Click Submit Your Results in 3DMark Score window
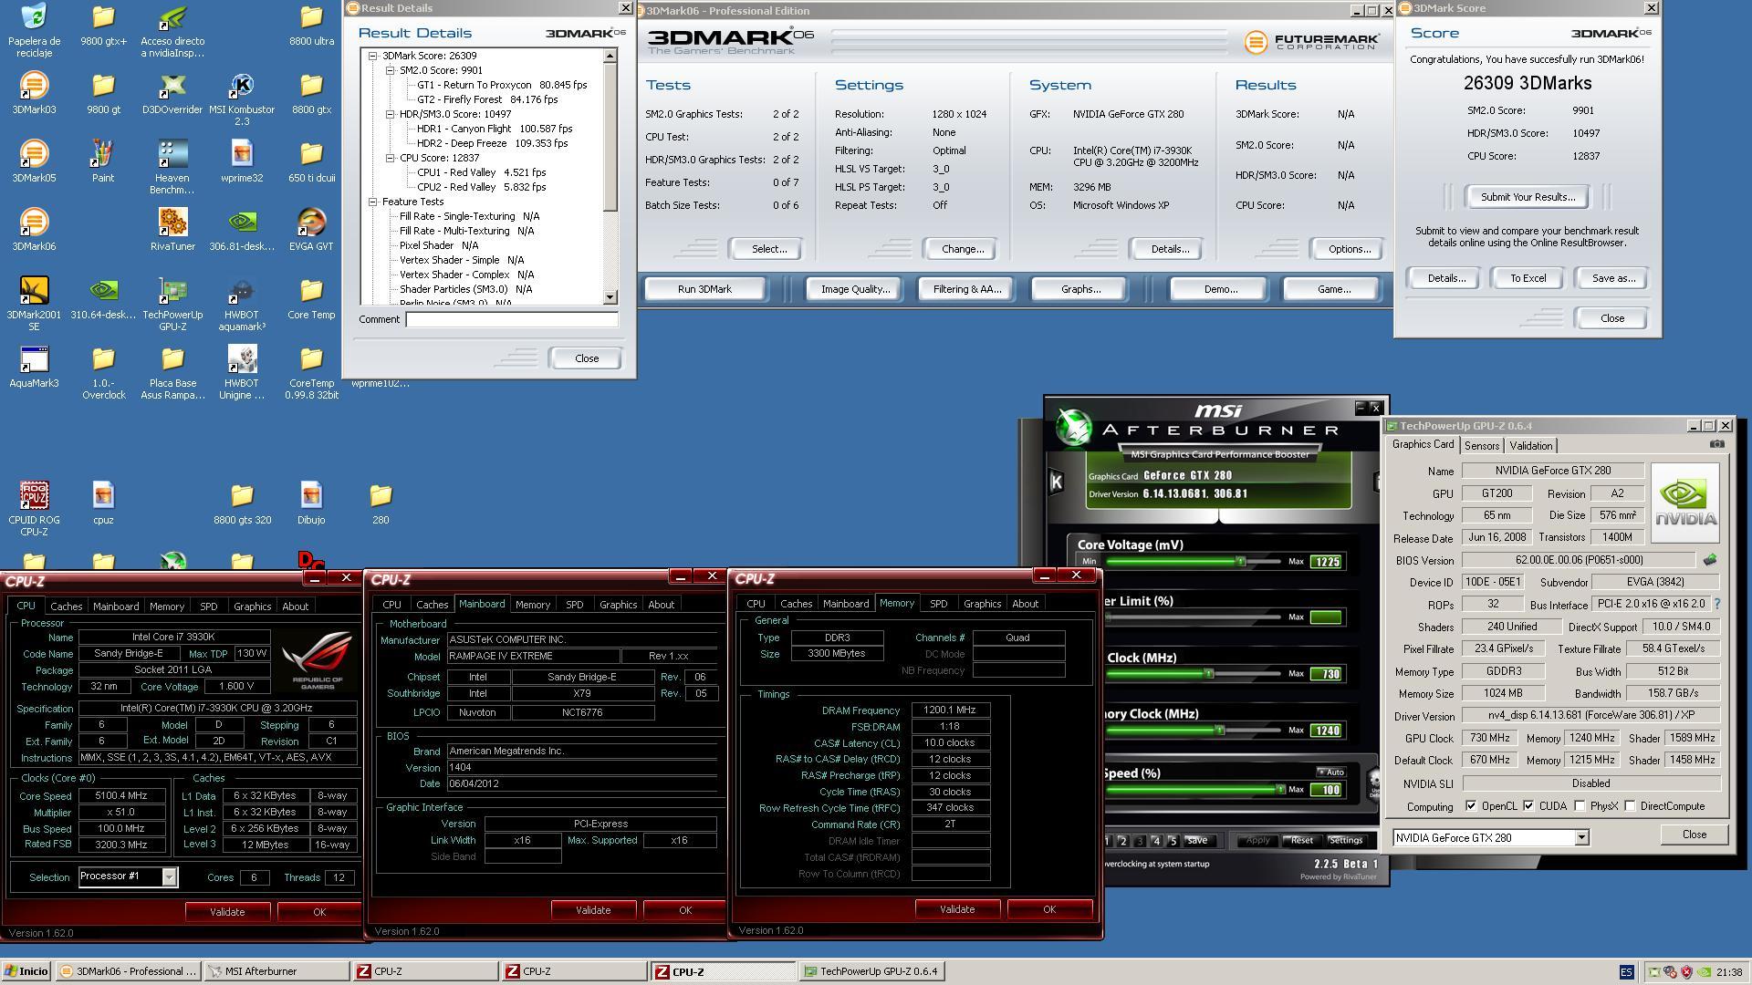The height and width of the screenshot is (985, 1752). pos(1528,197)
